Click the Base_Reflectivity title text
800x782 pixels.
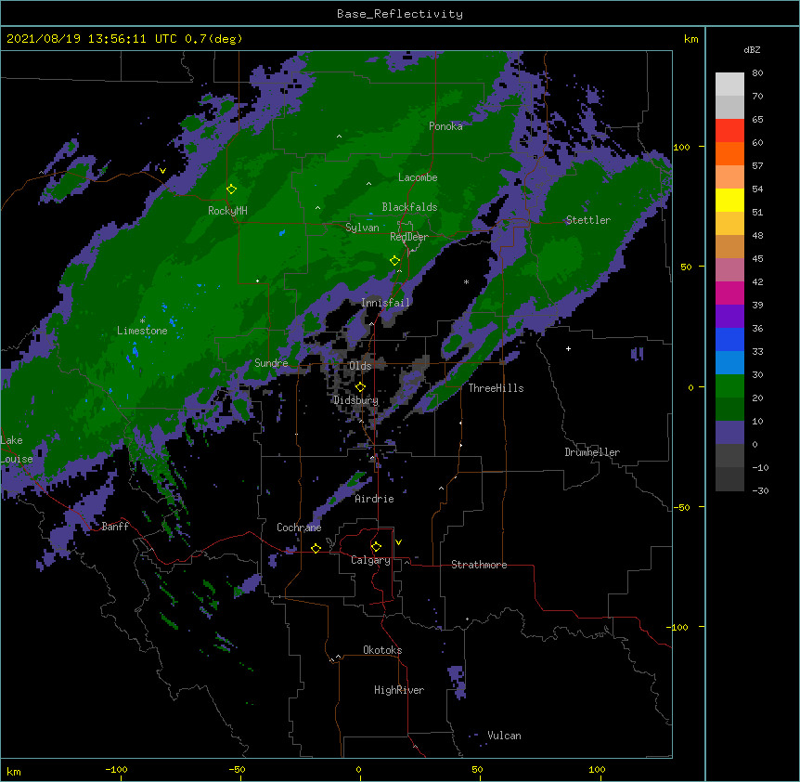click(400, 14)
